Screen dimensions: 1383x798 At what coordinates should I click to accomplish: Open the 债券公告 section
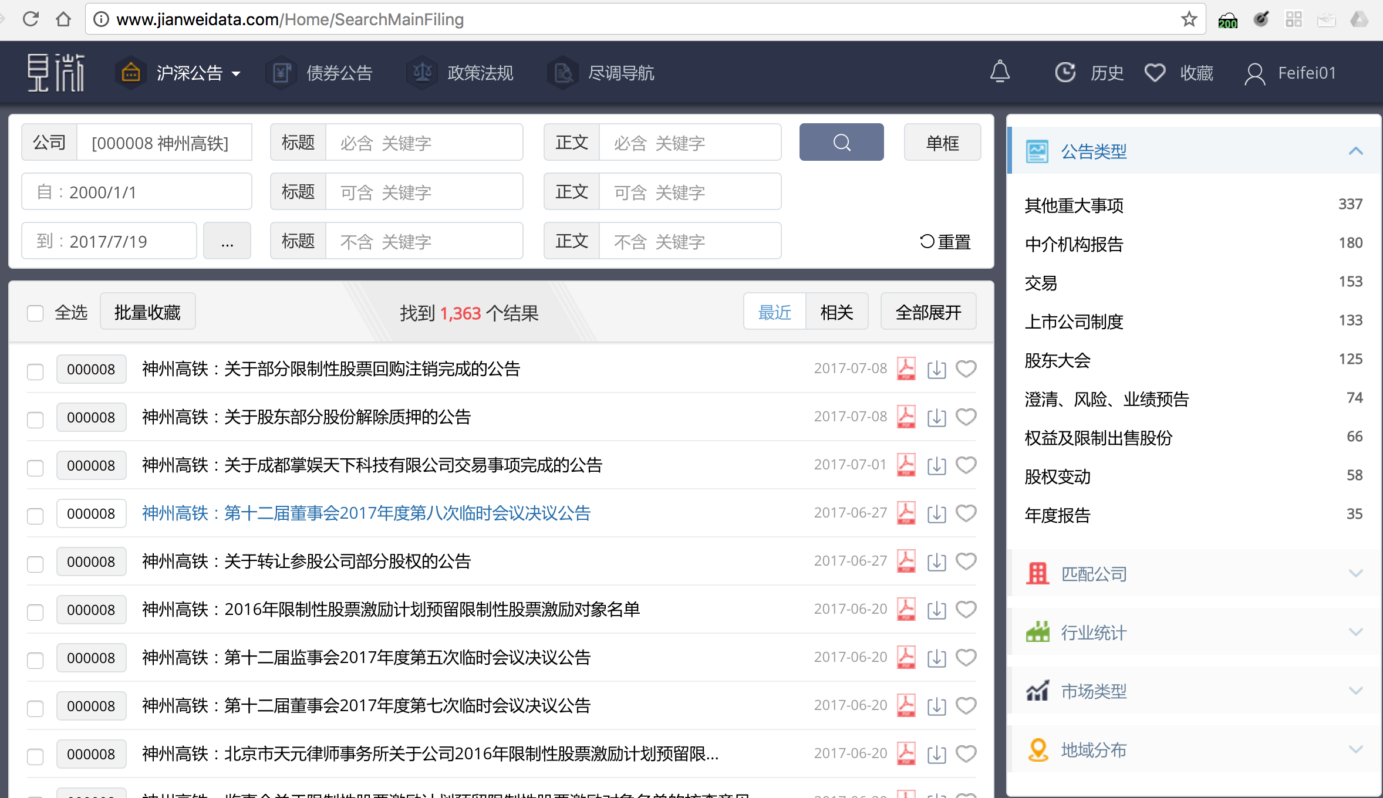[x=319, y=73]
